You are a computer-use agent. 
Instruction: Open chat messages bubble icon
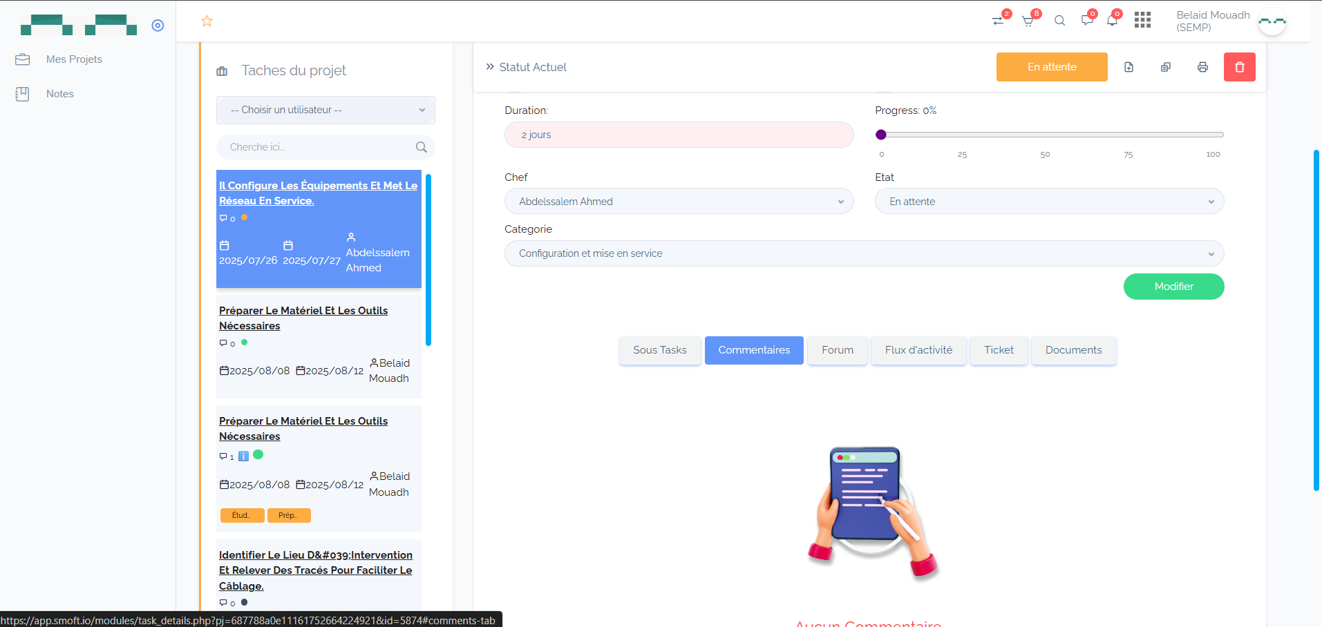pos(1087,21)
